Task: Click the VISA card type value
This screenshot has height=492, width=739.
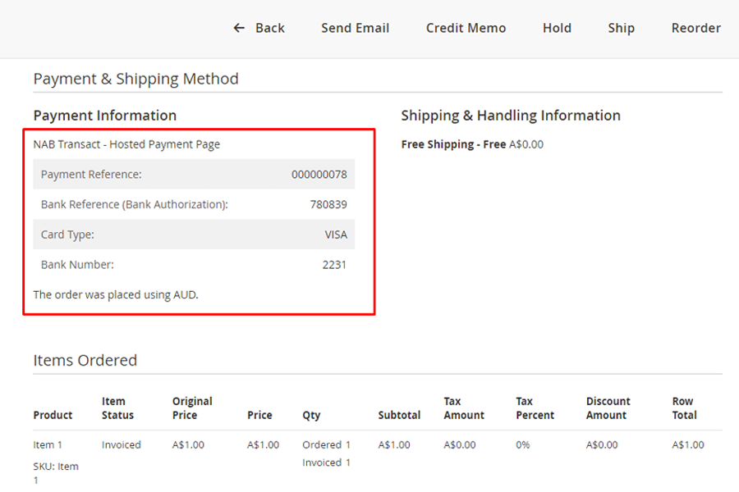Action: click(335, 235)
